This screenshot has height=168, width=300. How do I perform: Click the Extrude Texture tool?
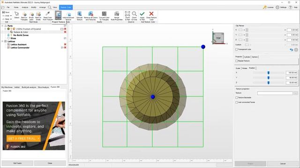80,16
